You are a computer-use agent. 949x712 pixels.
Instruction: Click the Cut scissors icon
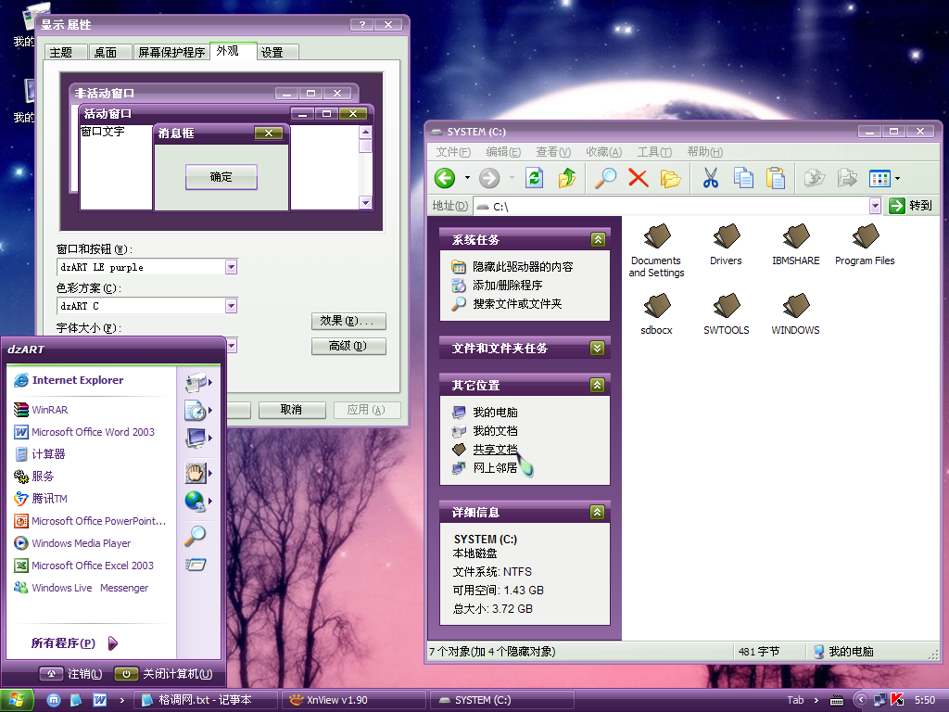[711, 178]
